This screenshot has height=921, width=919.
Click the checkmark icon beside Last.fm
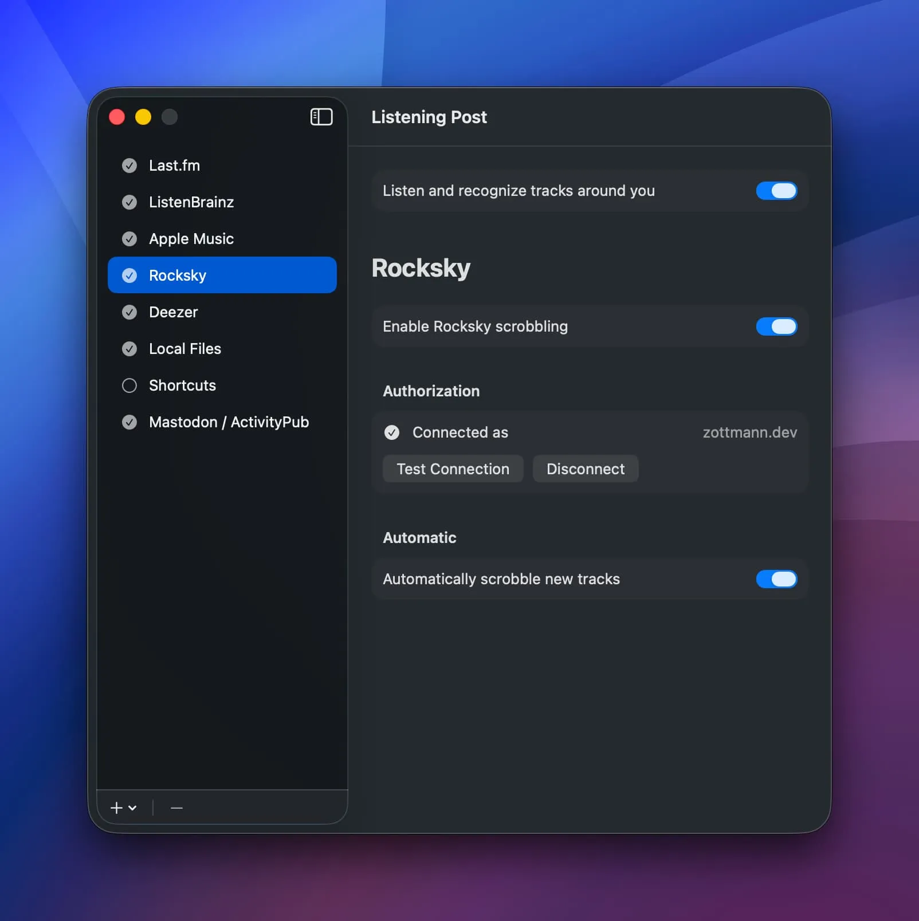129,166
